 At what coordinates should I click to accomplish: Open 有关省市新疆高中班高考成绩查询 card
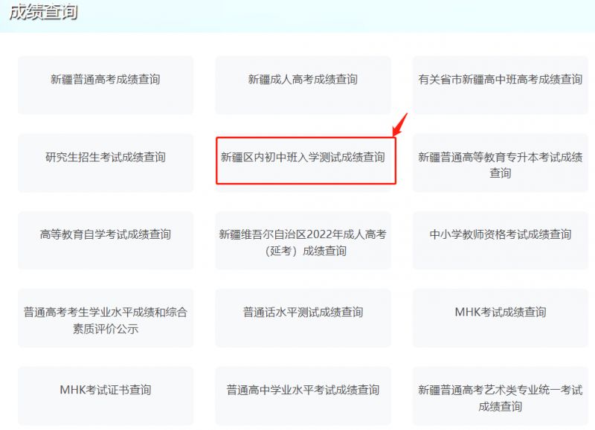click(500, 85)
